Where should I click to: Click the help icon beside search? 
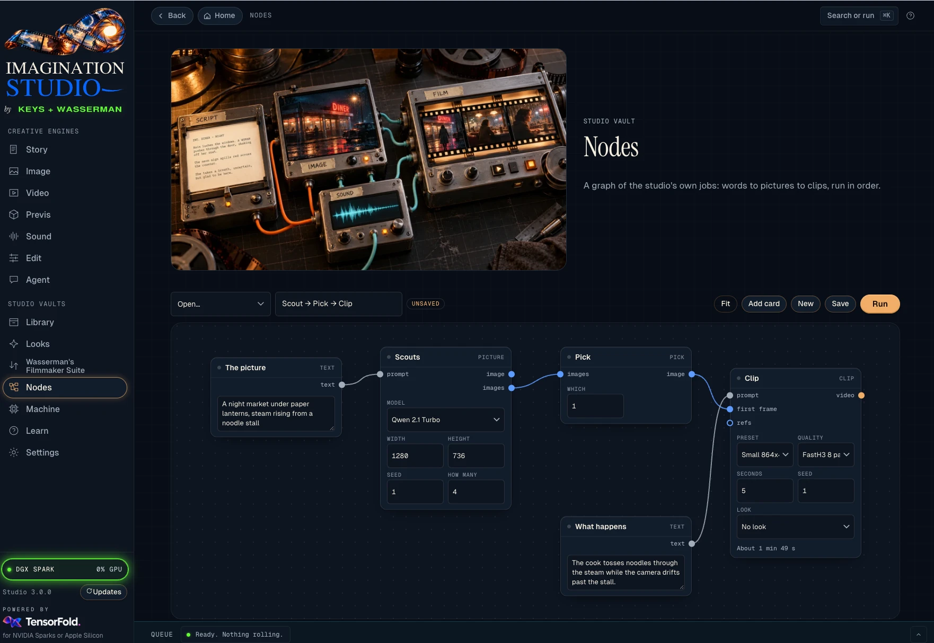[x=910, y=15]
